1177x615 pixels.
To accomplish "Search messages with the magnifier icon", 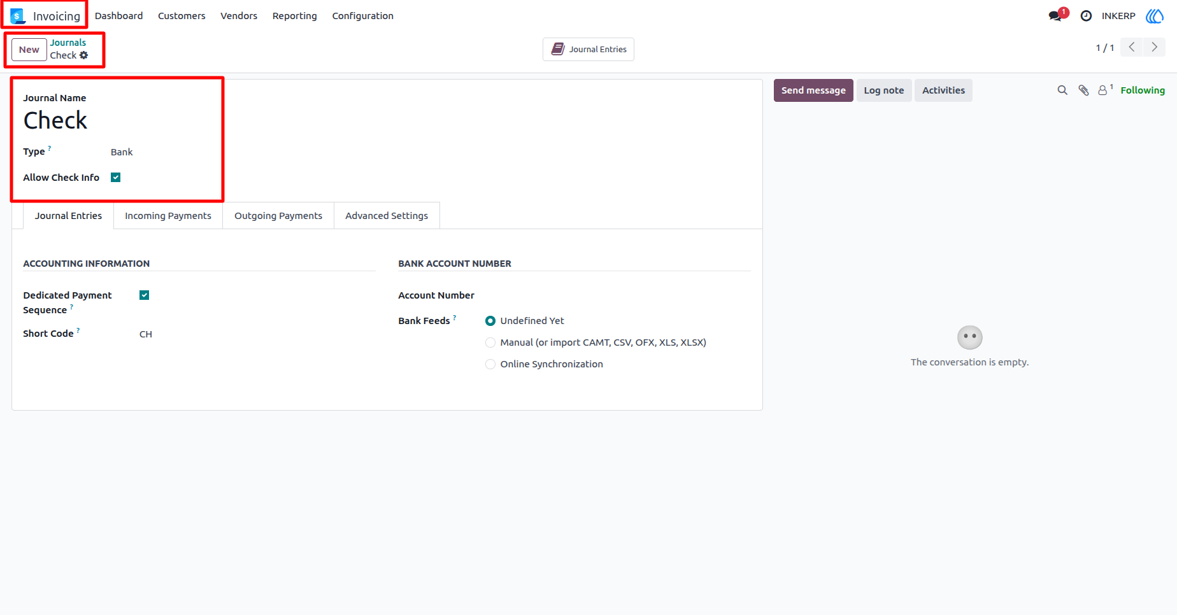I will pyautogui.click(x=1062, y=90).
